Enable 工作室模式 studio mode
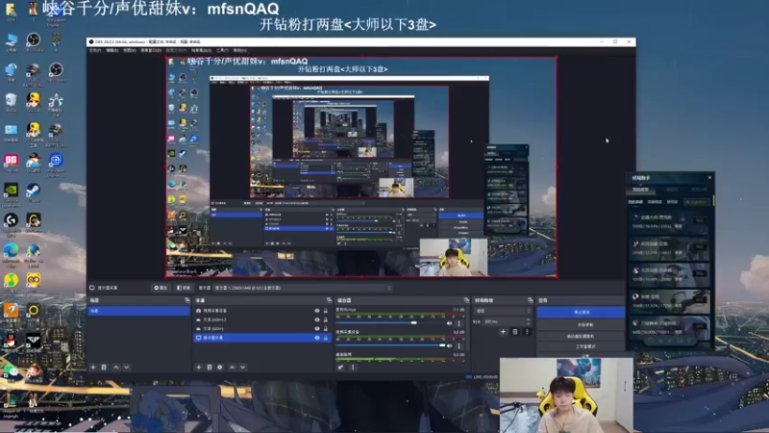Image resolution: width=769 pixels, height=433 pixels. 582,346
